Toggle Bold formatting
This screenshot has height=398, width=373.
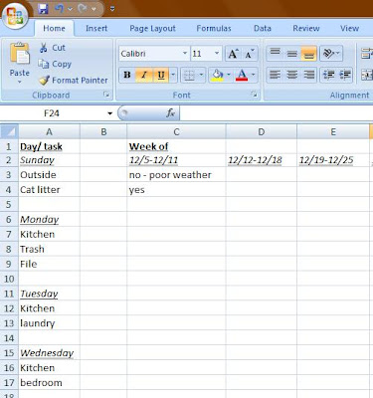(127, 75)
